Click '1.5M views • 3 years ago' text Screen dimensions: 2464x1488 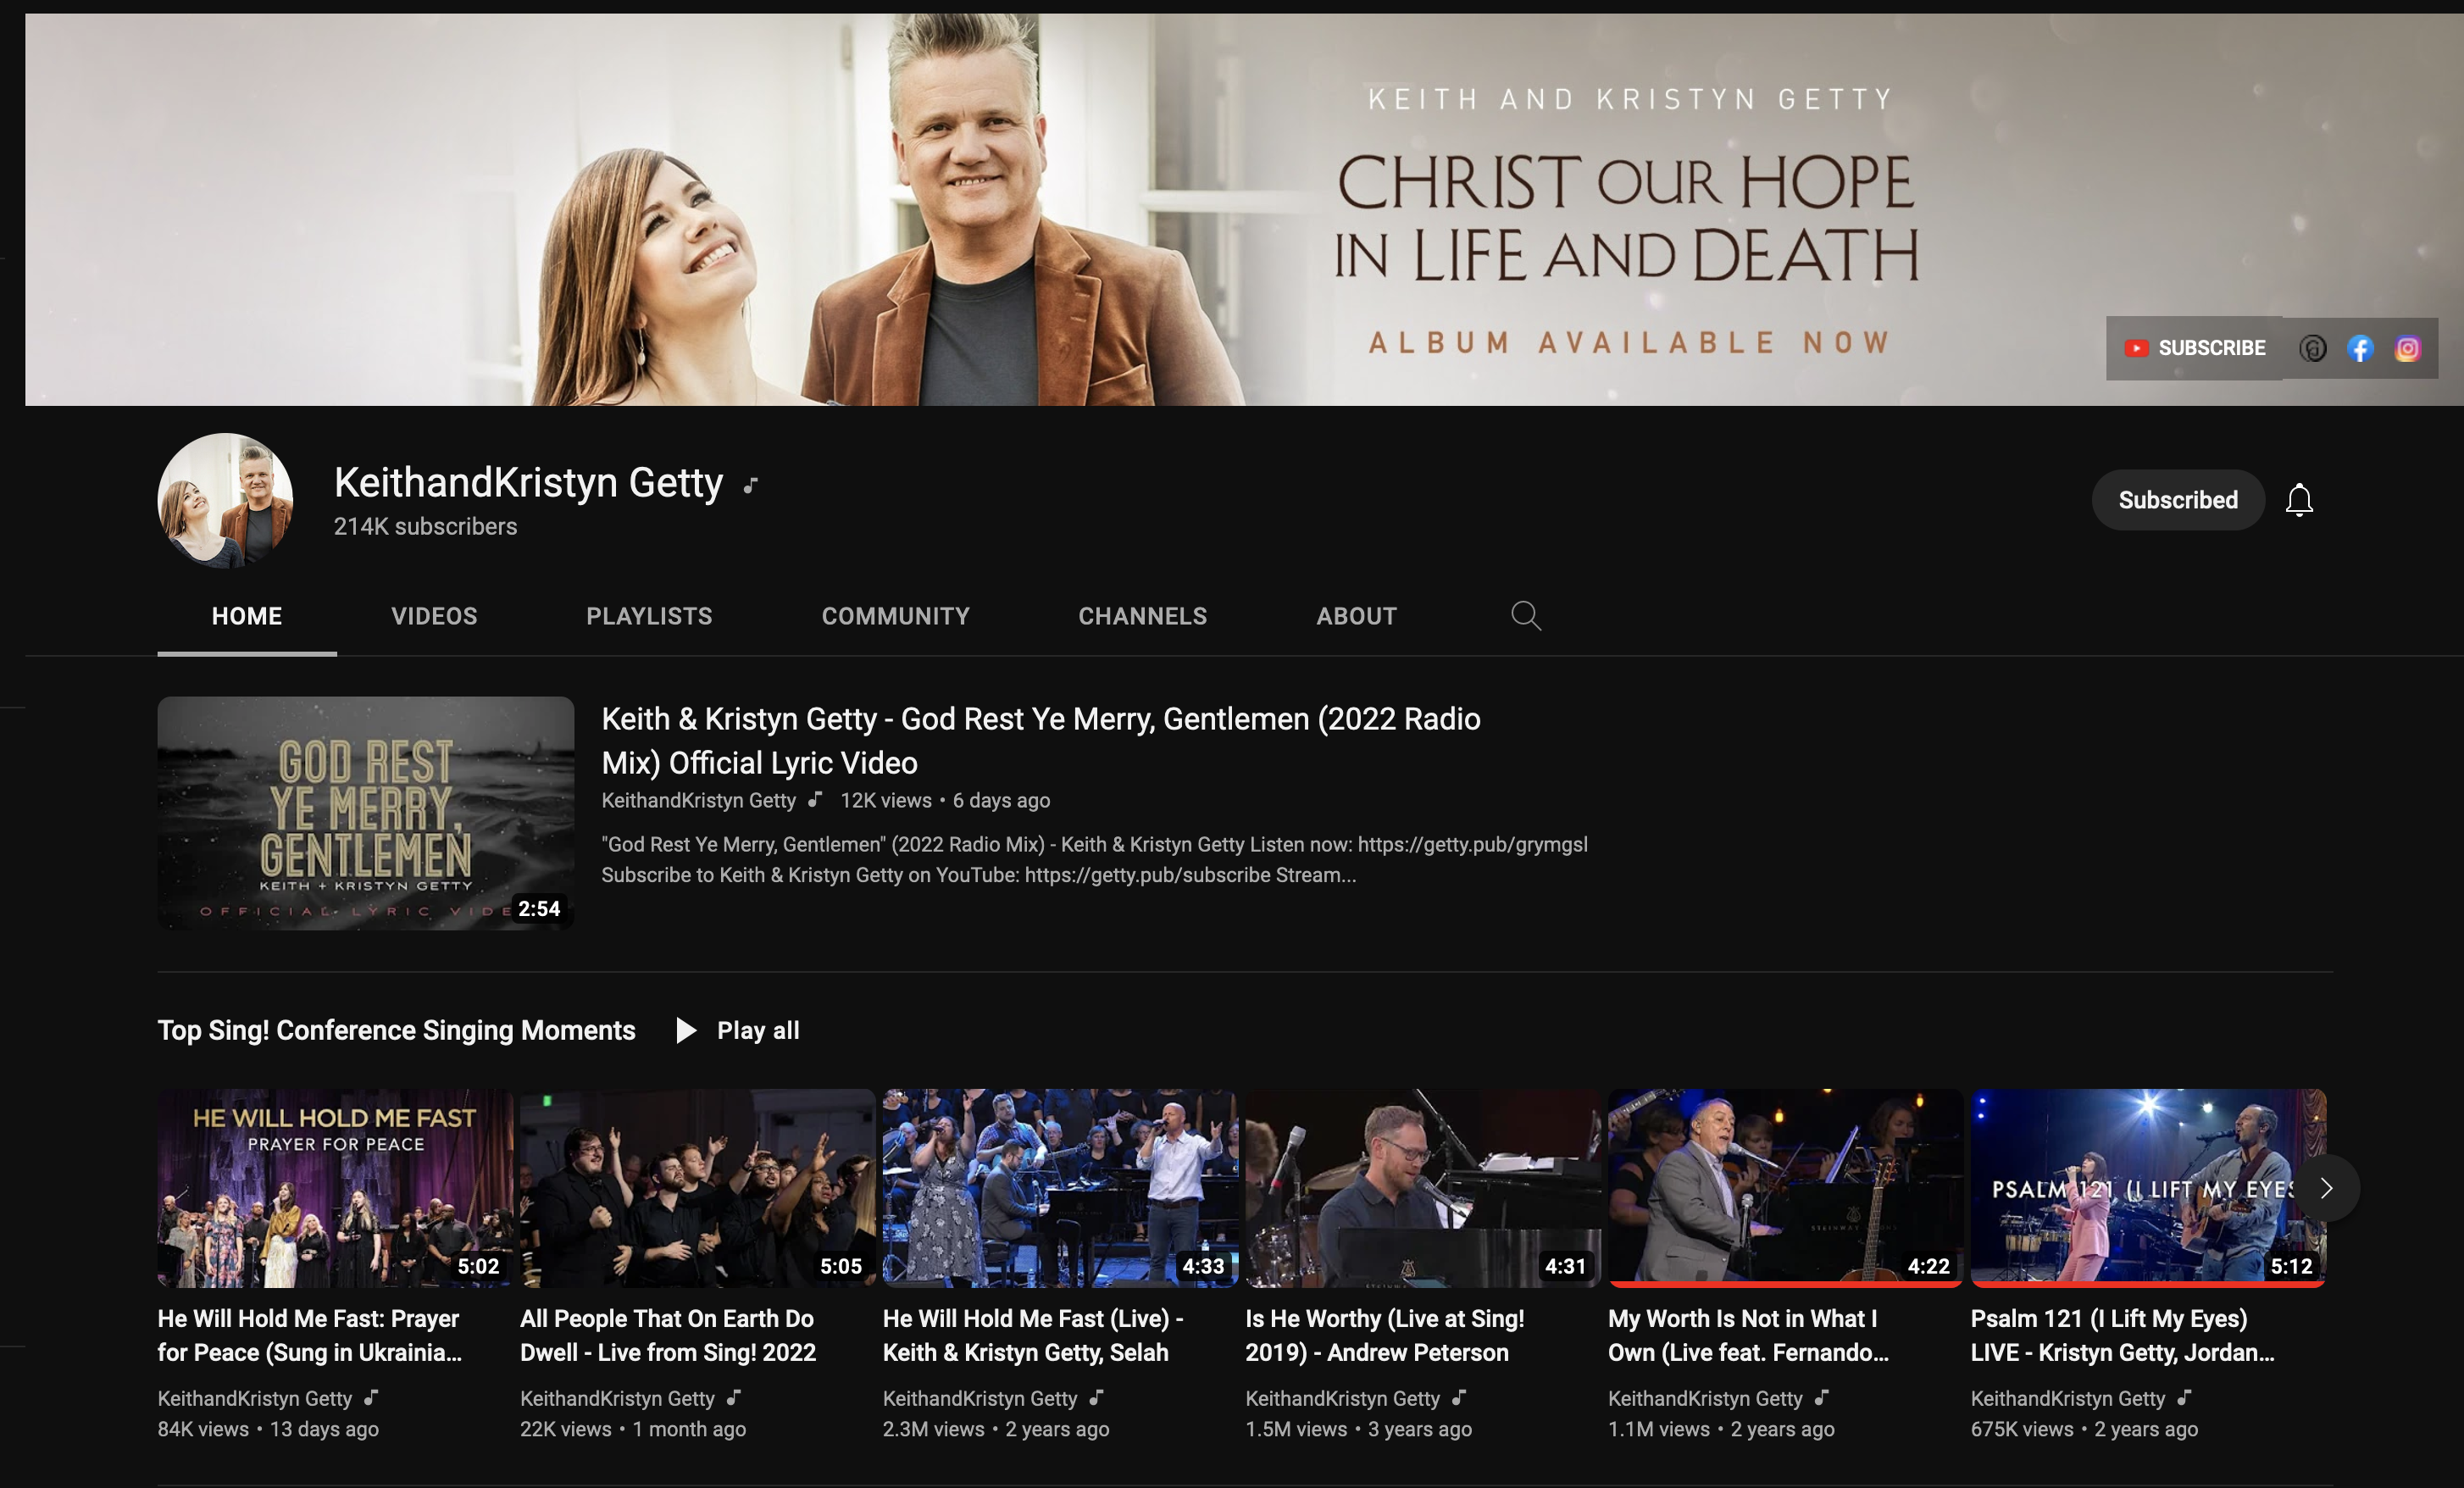pyautogui.click(x=1359, y=1429)
